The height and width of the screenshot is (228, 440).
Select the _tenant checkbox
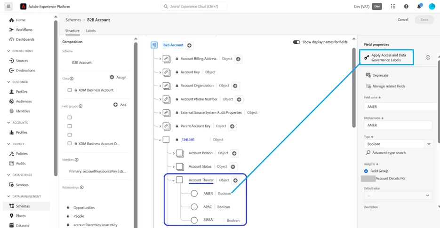tap(166, 139)
